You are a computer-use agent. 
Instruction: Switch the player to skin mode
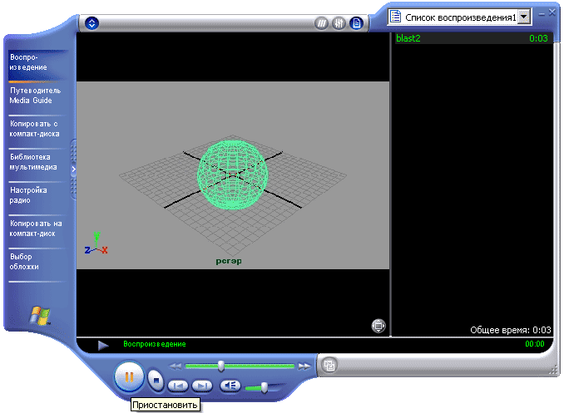pos(329,364)
